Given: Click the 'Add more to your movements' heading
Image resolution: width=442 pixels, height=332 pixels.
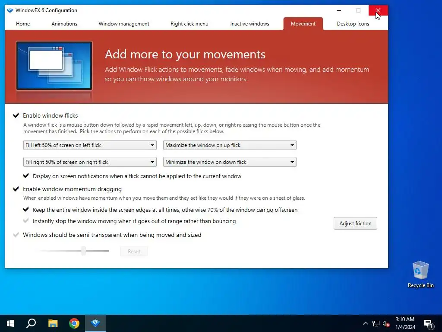Looking at the screenshot, I should click(x=185, y=54).
